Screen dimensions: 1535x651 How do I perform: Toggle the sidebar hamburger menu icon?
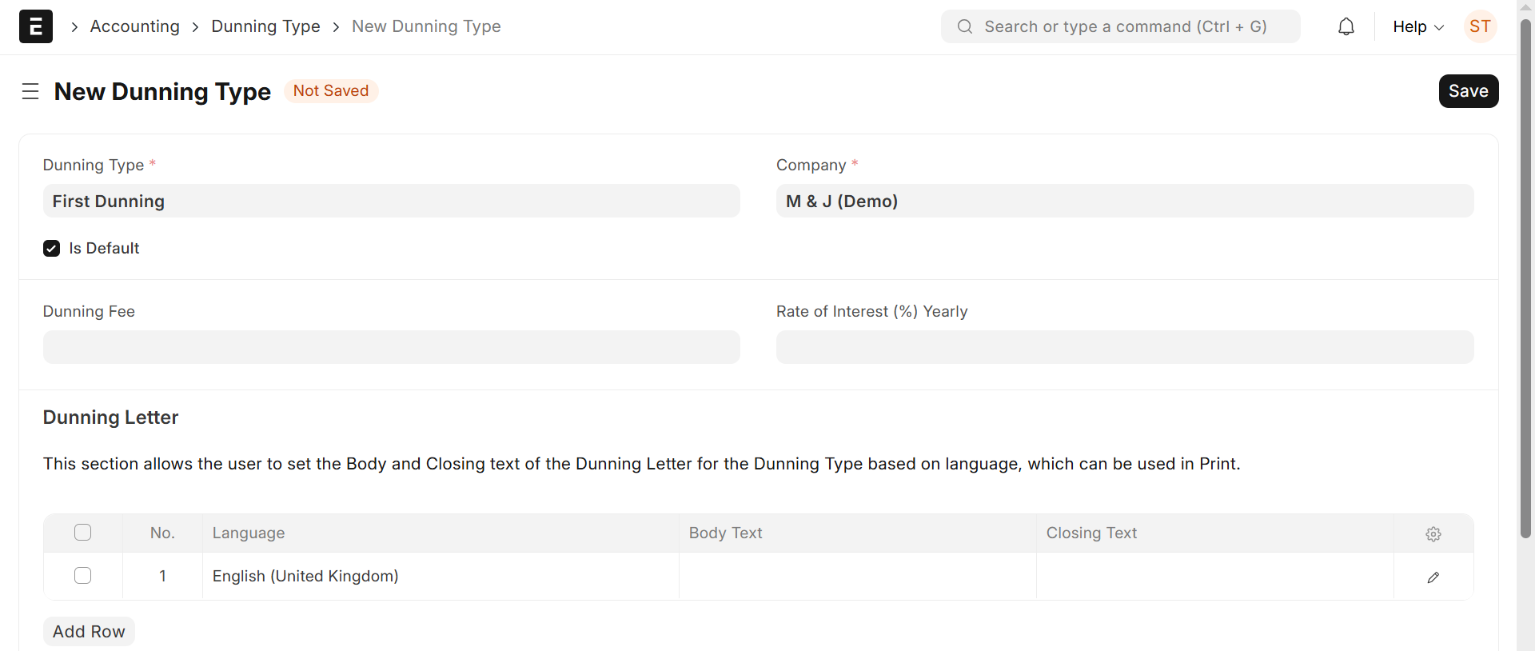pos(30,91)
